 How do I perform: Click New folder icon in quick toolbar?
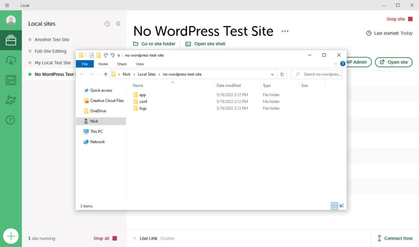99,55
